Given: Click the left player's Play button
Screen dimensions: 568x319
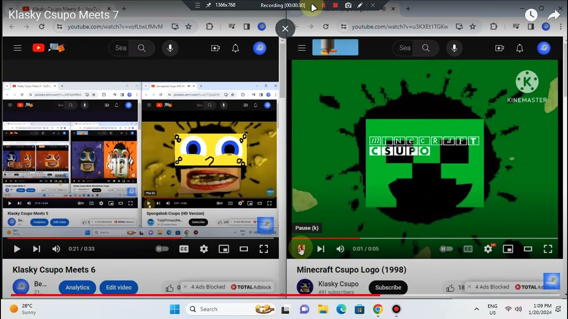Looking at the screenshot, I should [17, 249].
